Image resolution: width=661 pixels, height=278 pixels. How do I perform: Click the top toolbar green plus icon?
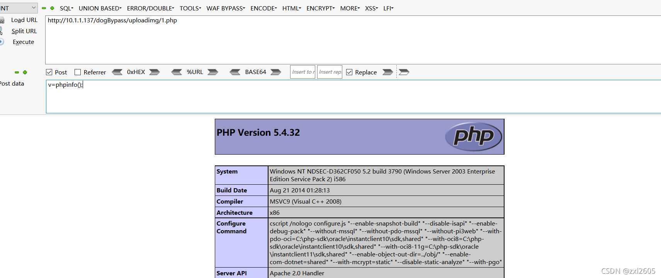pyautogui.click(x=52, y=8)
